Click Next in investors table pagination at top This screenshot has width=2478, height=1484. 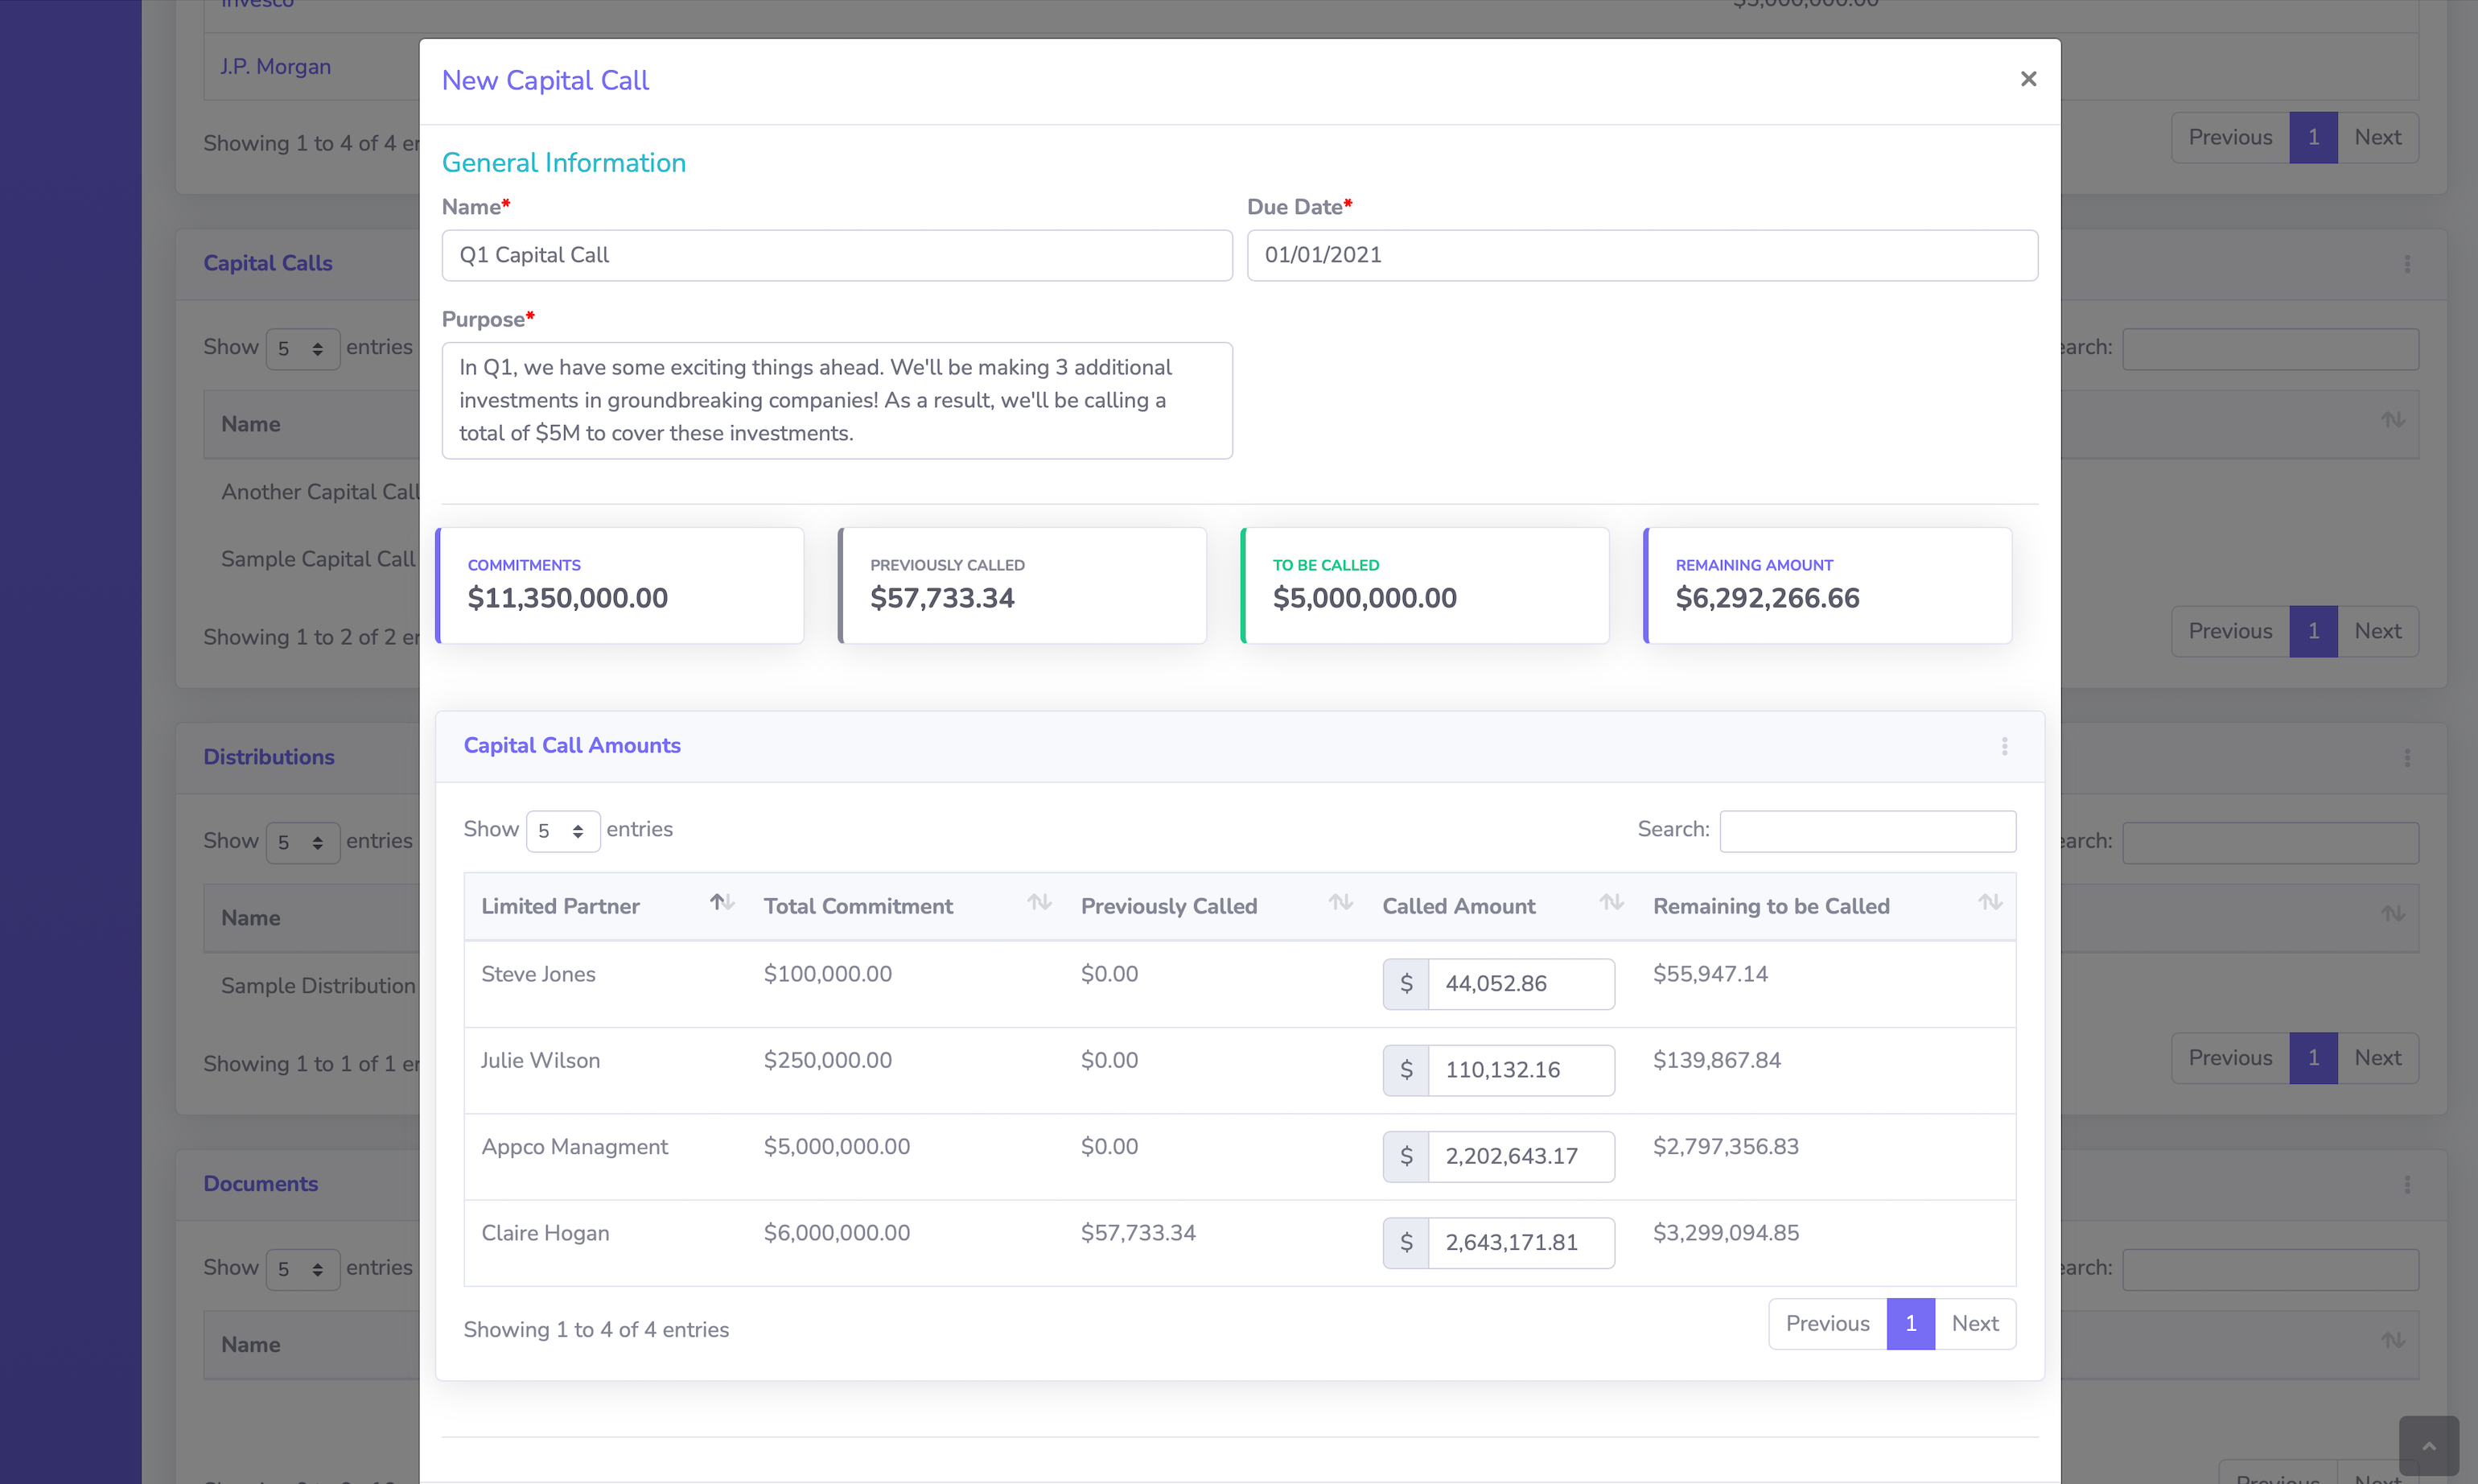(x=2377, y=137)
